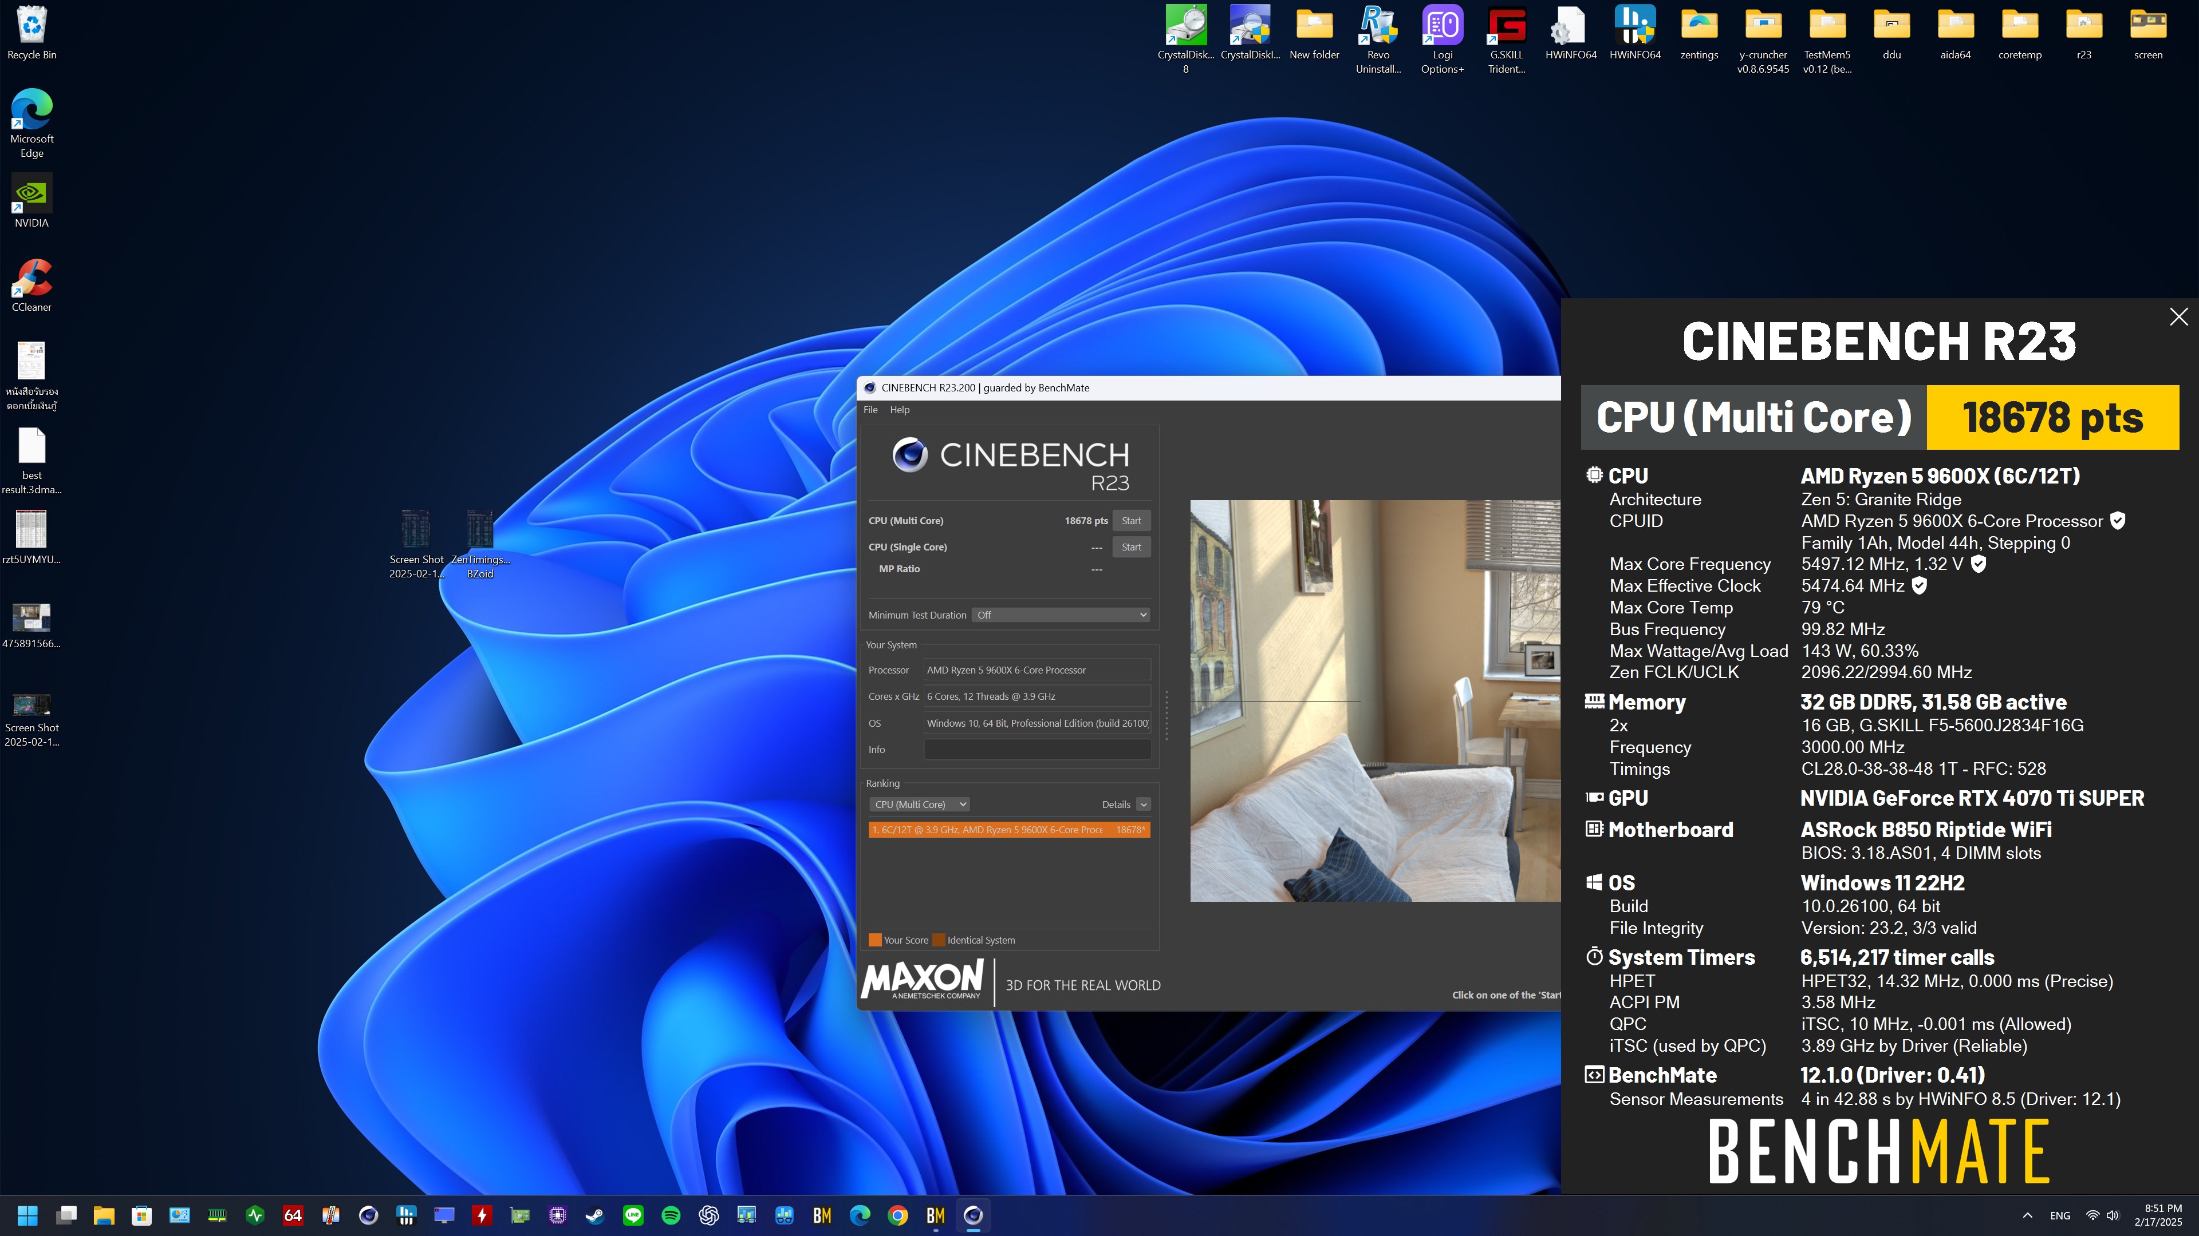
Task: Click the Identical System legend swatch
Action: (x=938, y=940)
